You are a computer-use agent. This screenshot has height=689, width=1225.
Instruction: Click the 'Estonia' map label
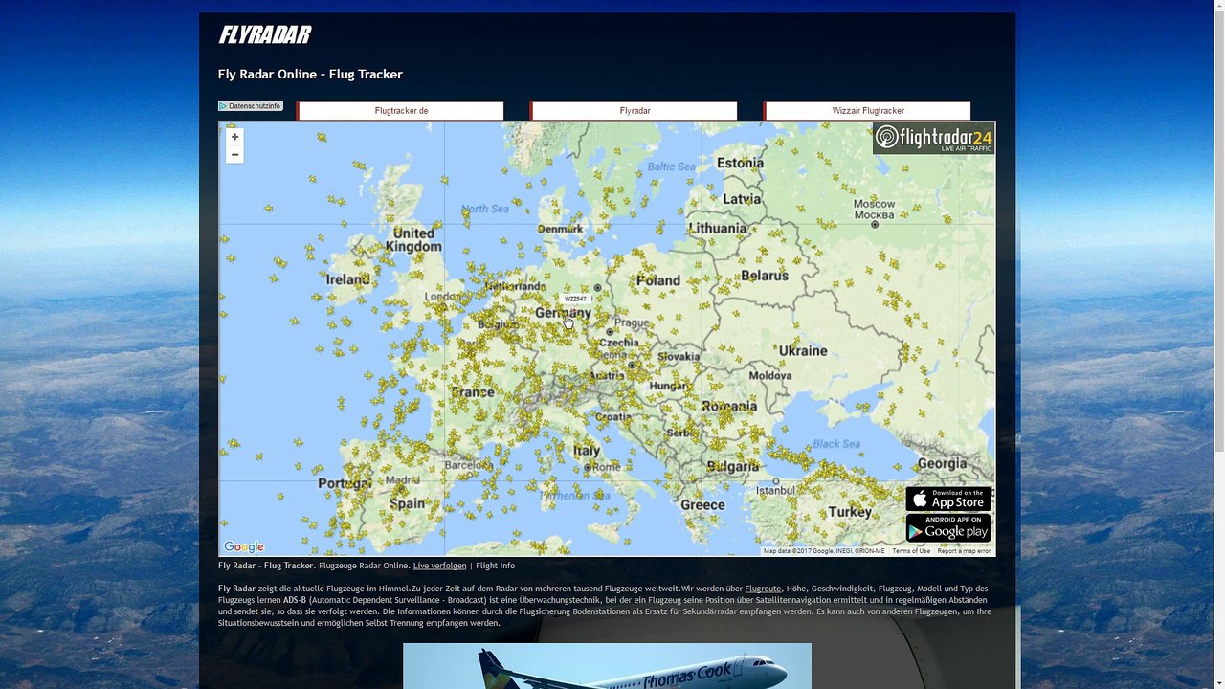740,163
